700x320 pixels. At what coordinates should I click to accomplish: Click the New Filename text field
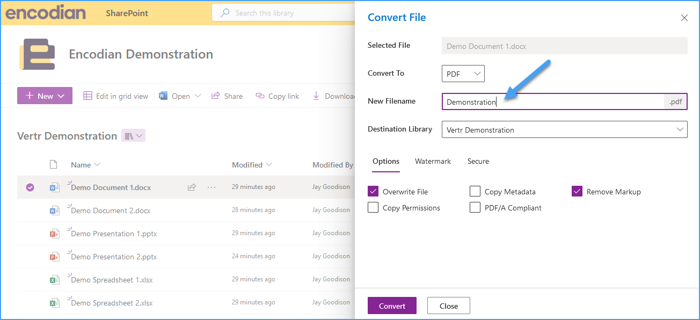[553, 101]
